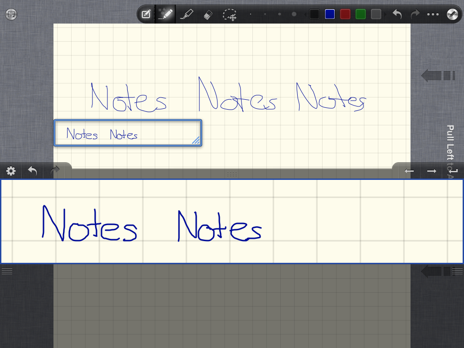
Task: Choose the smallest pen thickness dot
Action: coord(251,14)
